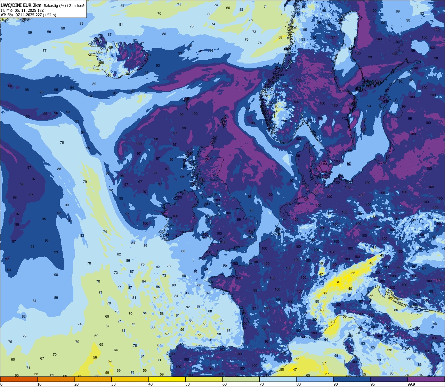The image size is (445, 387).
Task: Click the '(+52 h)' forecast offset text
Action: click(49, 15)
